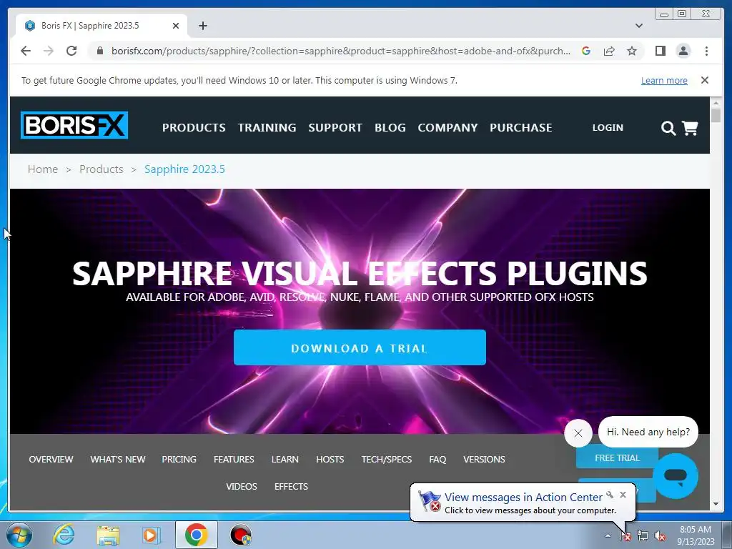Open the SUPPORT menu
The height and width of the screenshot is (549, 732).
(335, 127)
